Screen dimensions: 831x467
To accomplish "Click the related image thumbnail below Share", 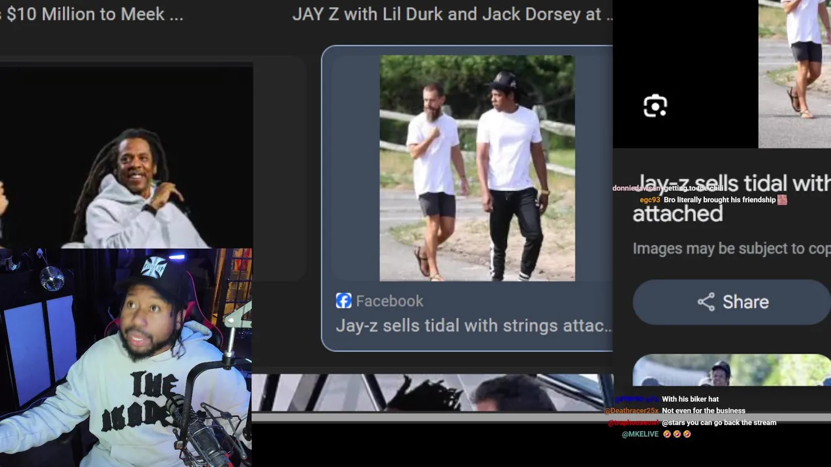I will point(732,370).
